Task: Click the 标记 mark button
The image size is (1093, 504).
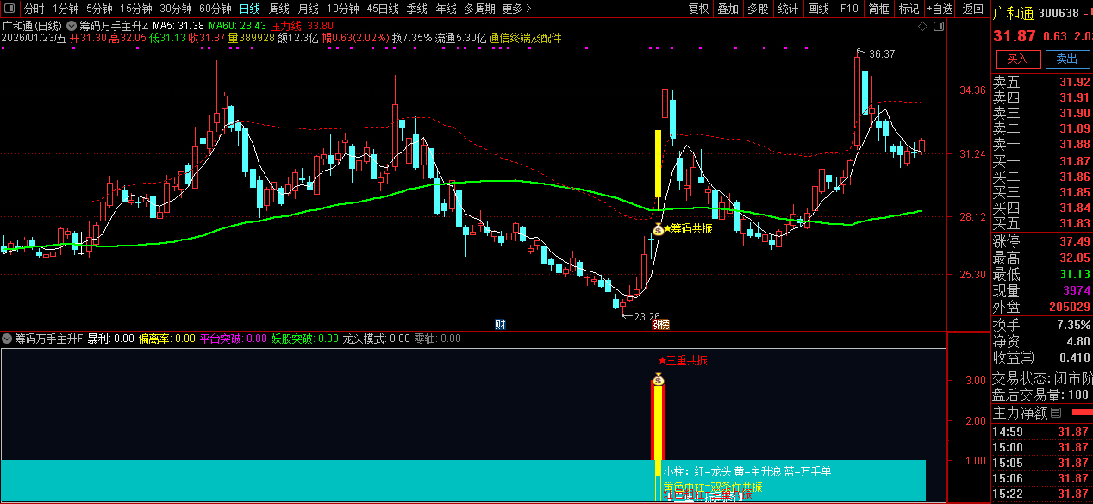Action: [909, 9]
